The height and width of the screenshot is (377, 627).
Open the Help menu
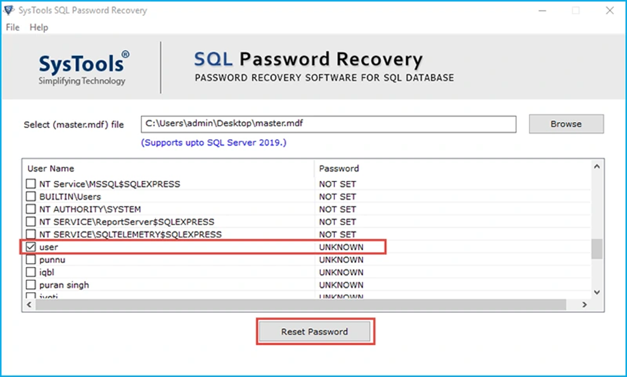click(x=39, y=27)
